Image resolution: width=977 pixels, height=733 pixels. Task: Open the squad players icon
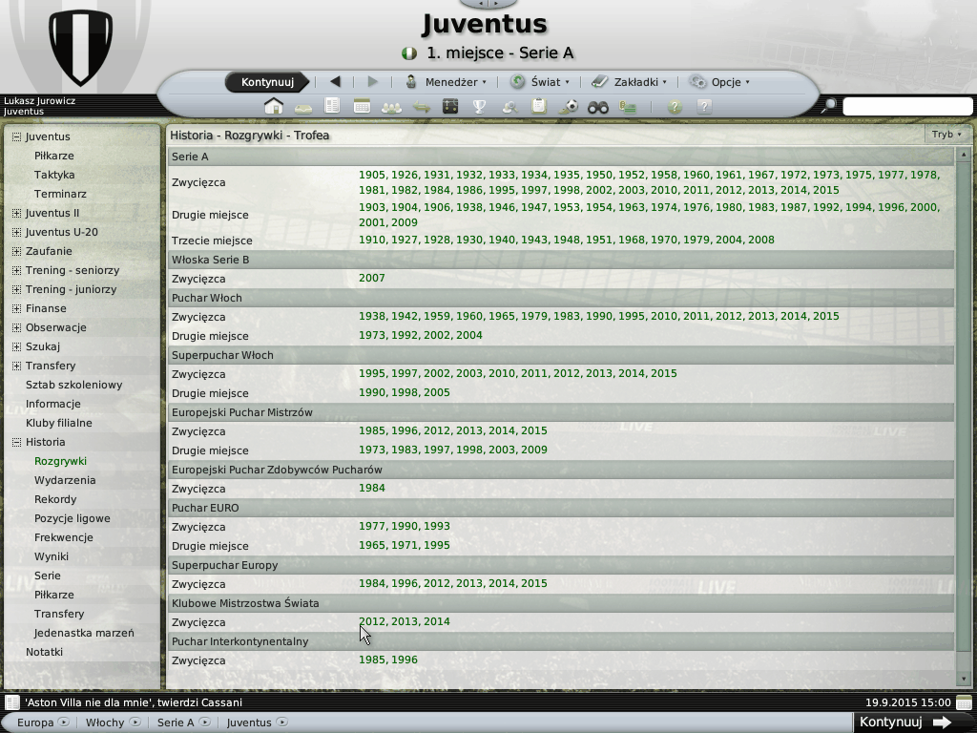(391, 107)
